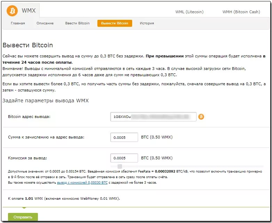Follow link вывод с комиссией 0,00030 BTC

(82, 183)
